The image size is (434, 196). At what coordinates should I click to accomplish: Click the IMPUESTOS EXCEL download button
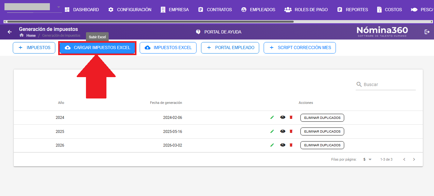point(168,48)
